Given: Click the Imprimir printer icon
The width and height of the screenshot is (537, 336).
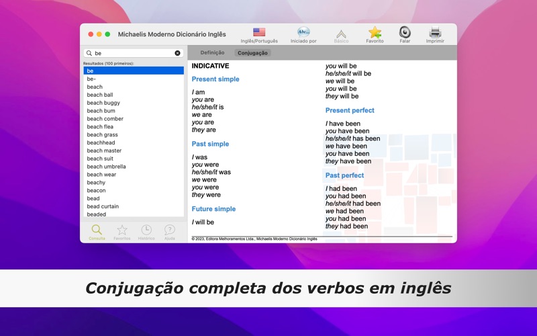Looking at the screenshot, I should [435, 32].
